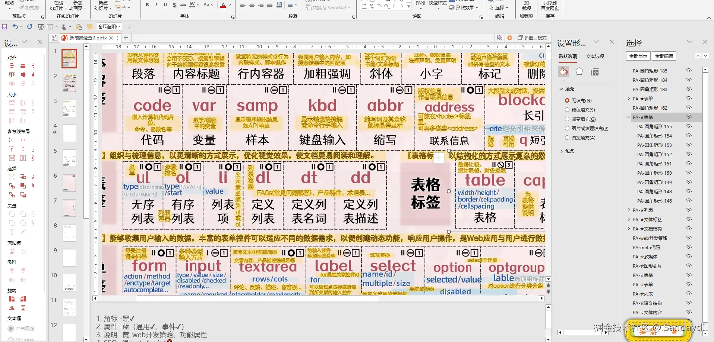The height and width of the screenshot is (342, 714).
Task: Click the 全部隐藏 button in the selection pane
Action: pyautogui.click(x=664, y=56)
